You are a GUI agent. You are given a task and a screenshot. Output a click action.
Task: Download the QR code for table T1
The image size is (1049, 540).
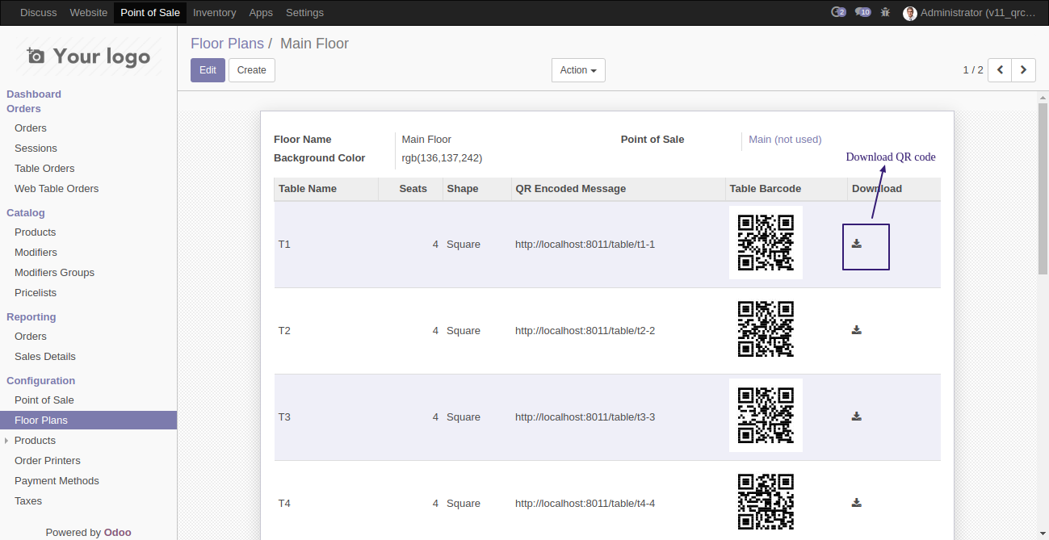[x=857, y=244]
